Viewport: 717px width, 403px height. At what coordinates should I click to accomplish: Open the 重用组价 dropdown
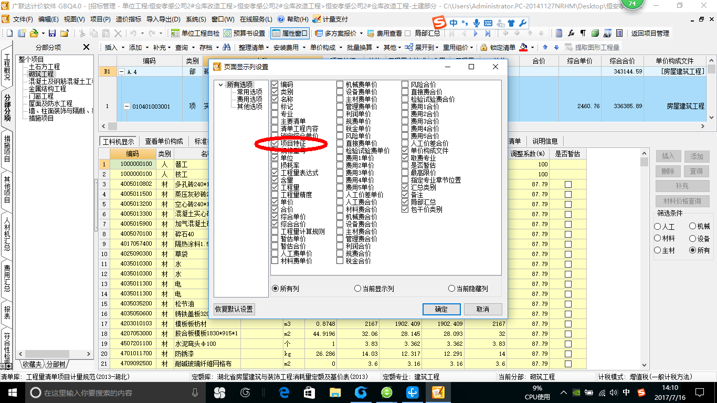[x=458, y=47]
